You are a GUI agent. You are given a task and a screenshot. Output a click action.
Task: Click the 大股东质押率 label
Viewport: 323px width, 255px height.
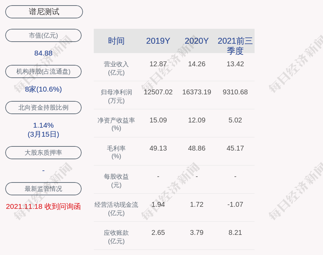43,153
